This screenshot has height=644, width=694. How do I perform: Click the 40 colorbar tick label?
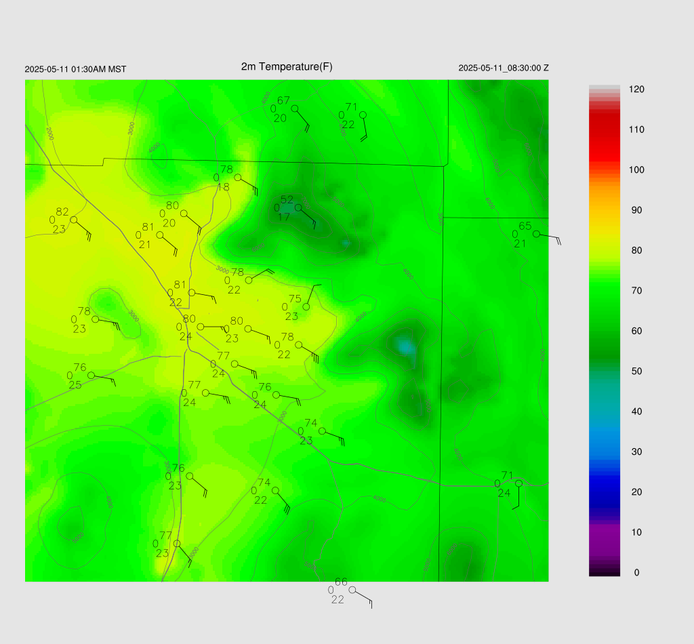[x=636, y=411]
